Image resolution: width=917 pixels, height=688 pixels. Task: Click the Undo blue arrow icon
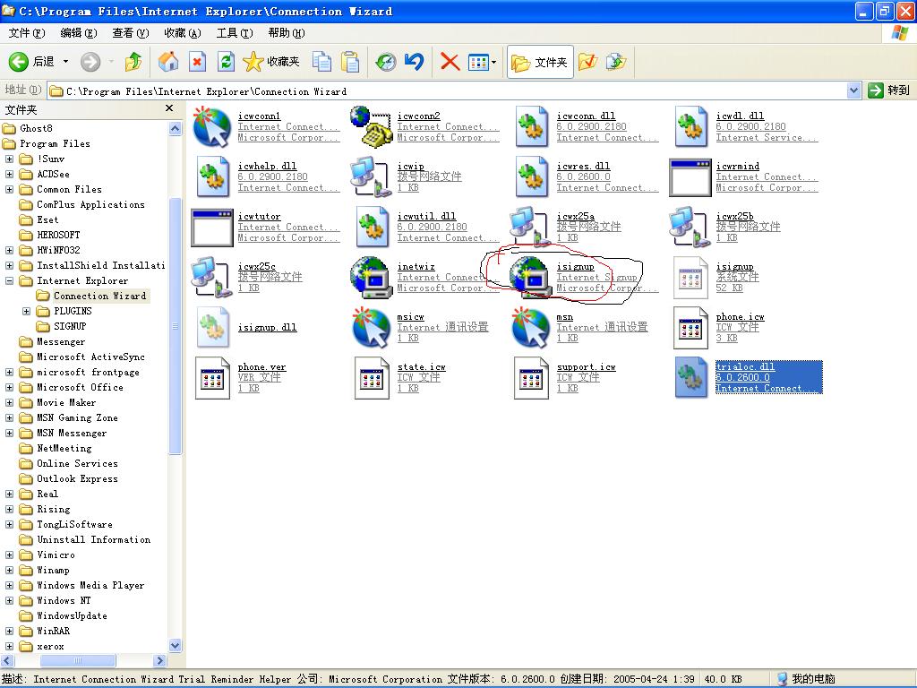(x=414, y=62)
